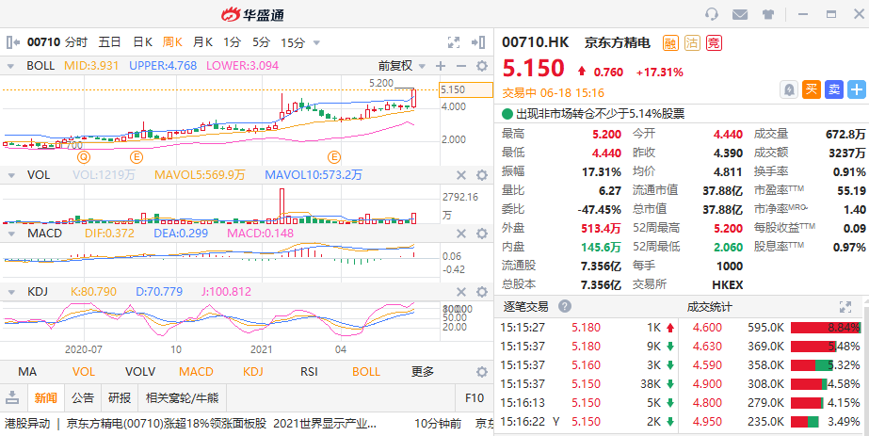Click the download icon in news bar
This screenshot has height=436, width=869.
[13, 397]
